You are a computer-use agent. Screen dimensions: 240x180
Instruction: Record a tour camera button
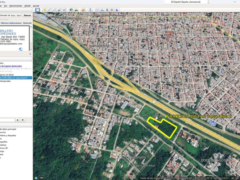point(65,10)
